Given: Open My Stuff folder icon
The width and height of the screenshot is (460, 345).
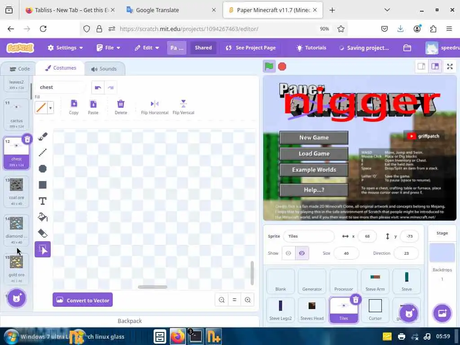Looking at the screenshot, I should pos(407,48).
